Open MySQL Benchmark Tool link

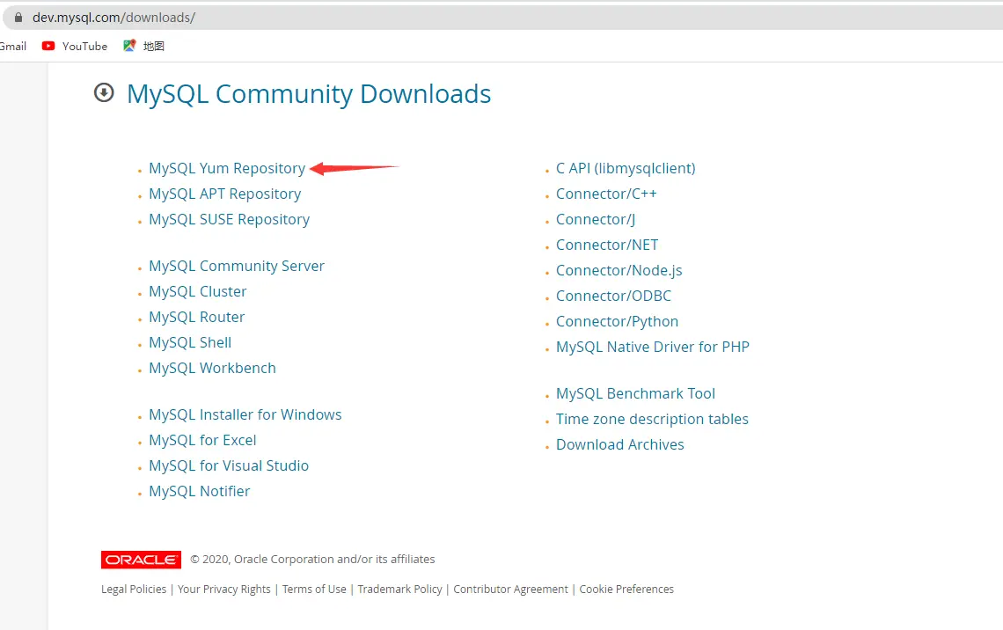click(x=635, y=394)
